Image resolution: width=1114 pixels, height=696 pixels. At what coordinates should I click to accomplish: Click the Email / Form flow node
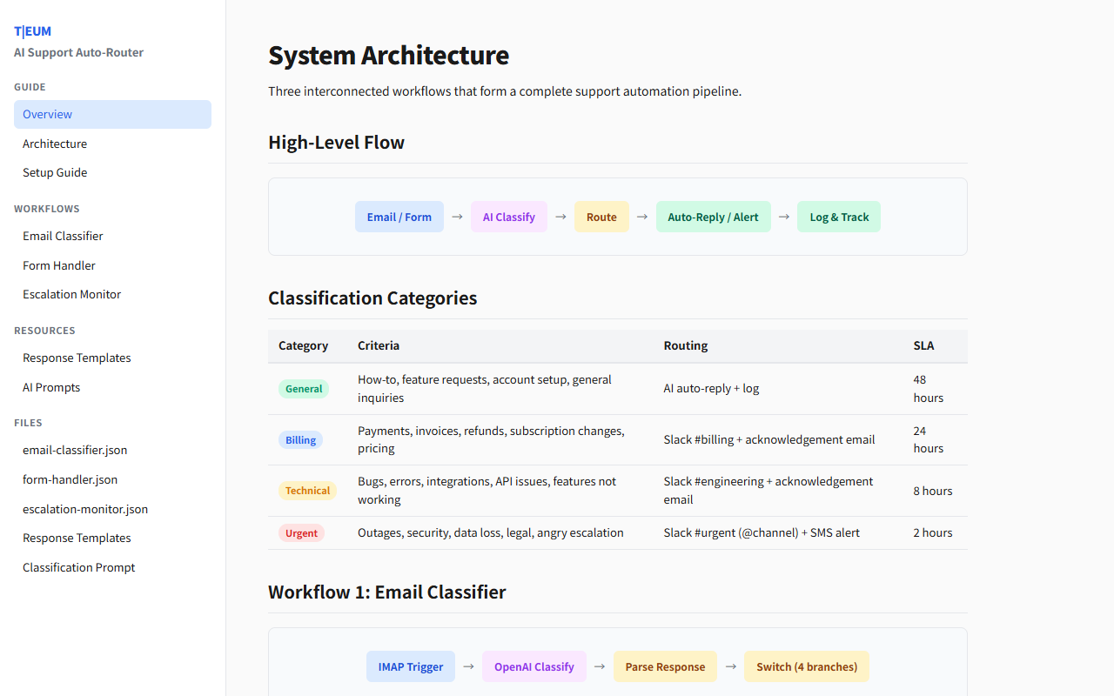(399, 217)
